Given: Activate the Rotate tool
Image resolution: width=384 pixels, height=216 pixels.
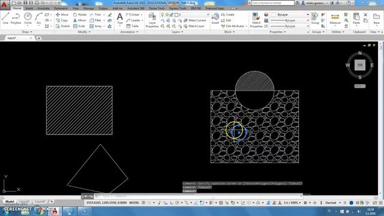Looking at the screenshot, I should (80, 14).
